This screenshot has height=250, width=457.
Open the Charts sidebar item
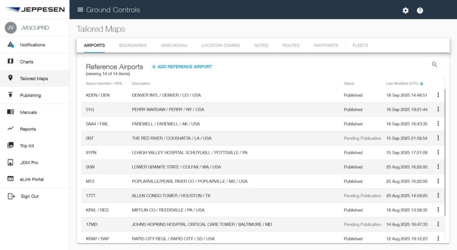point(35,62)
